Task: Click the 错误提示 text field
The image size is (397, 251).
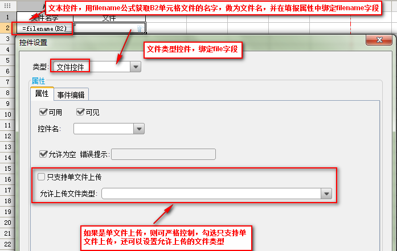Action: [163, 154]
